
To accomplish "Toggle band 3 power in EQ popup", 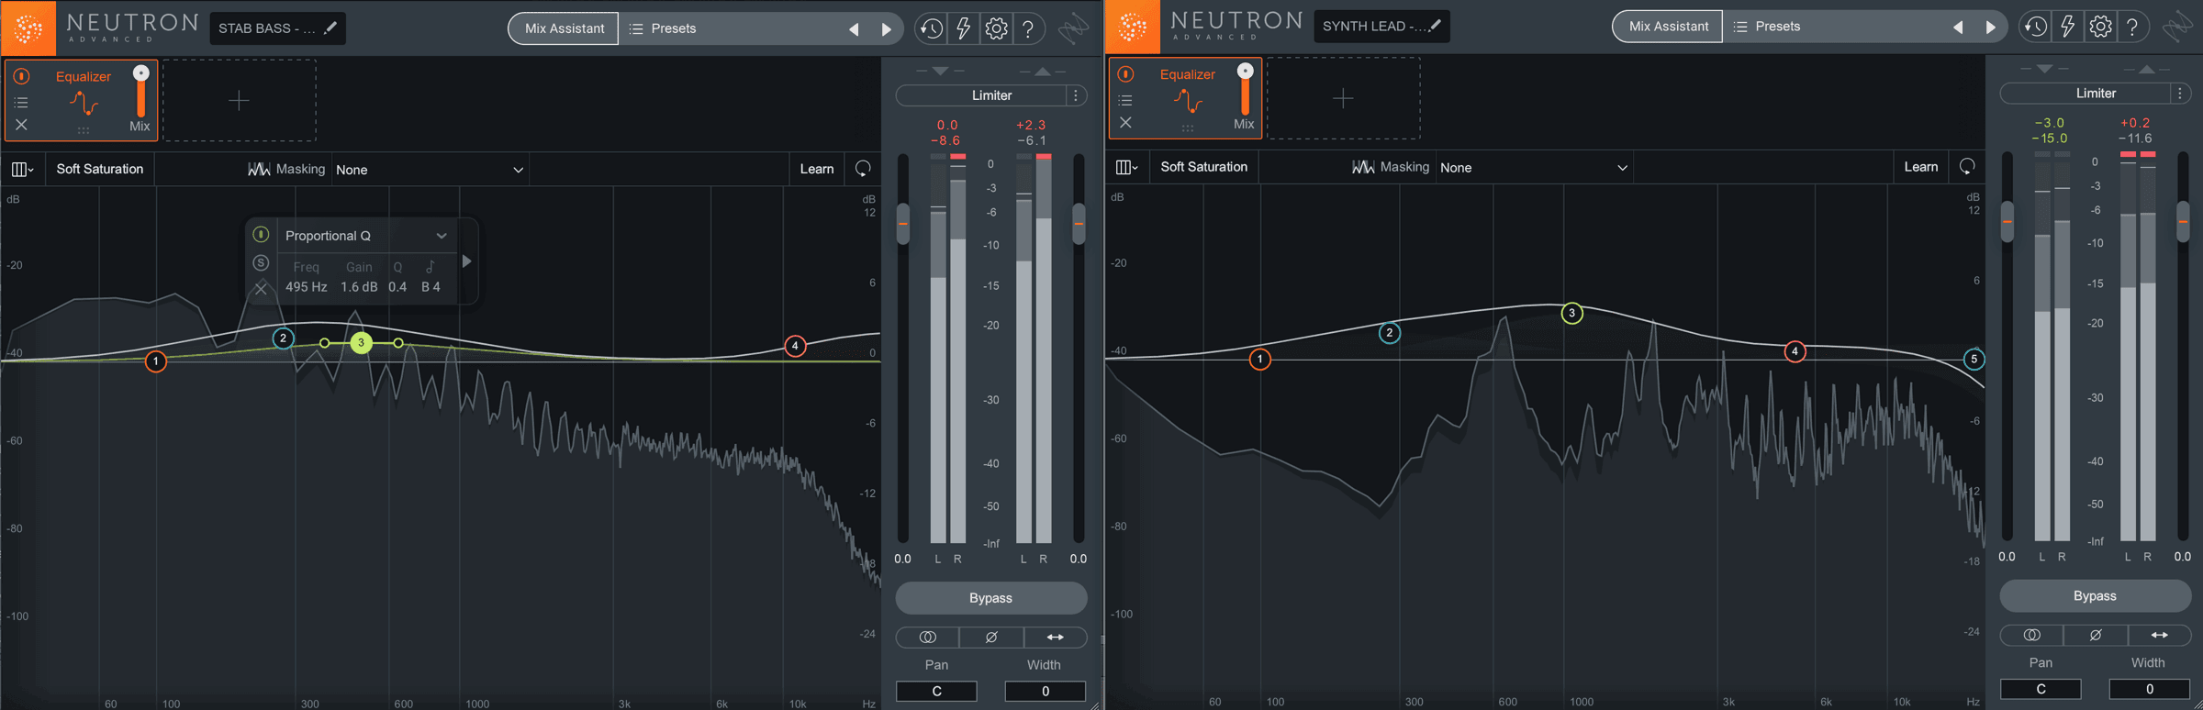I will tap(261, 235).
